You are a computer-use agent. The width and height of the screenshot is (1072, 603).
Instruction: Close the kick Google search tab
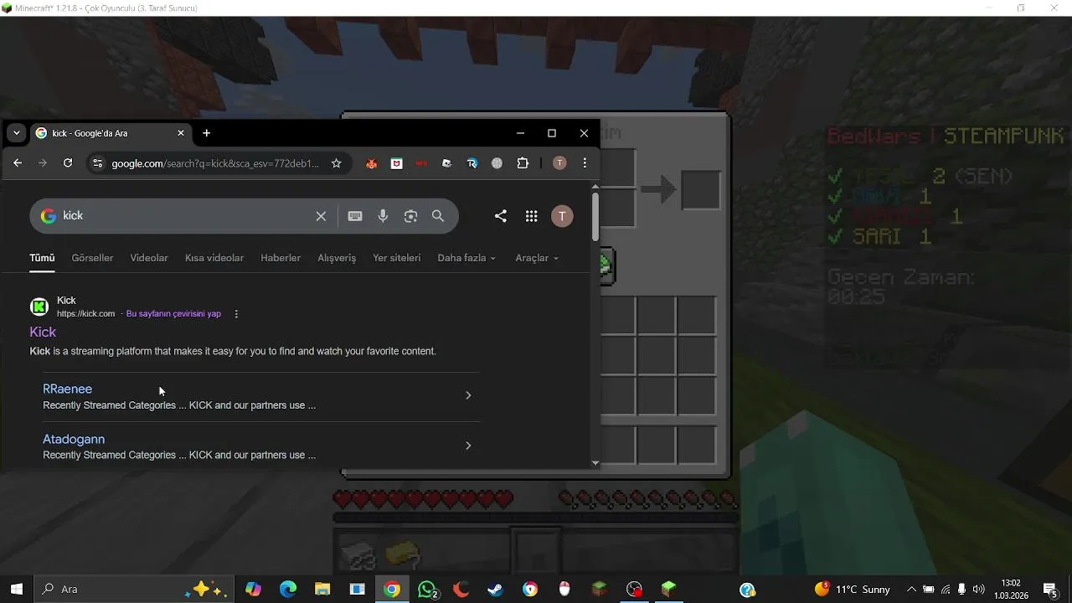[181, 133]
